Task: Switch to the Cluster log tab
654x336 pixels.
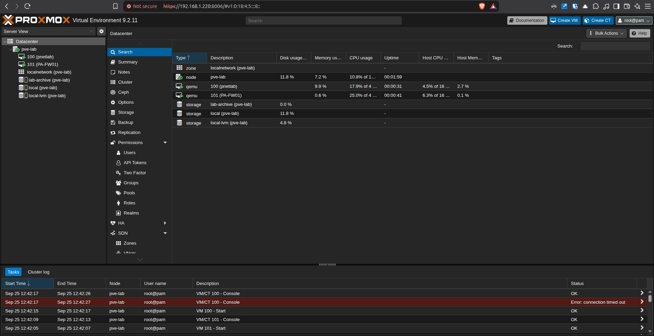Action: [x=39, y=272]
